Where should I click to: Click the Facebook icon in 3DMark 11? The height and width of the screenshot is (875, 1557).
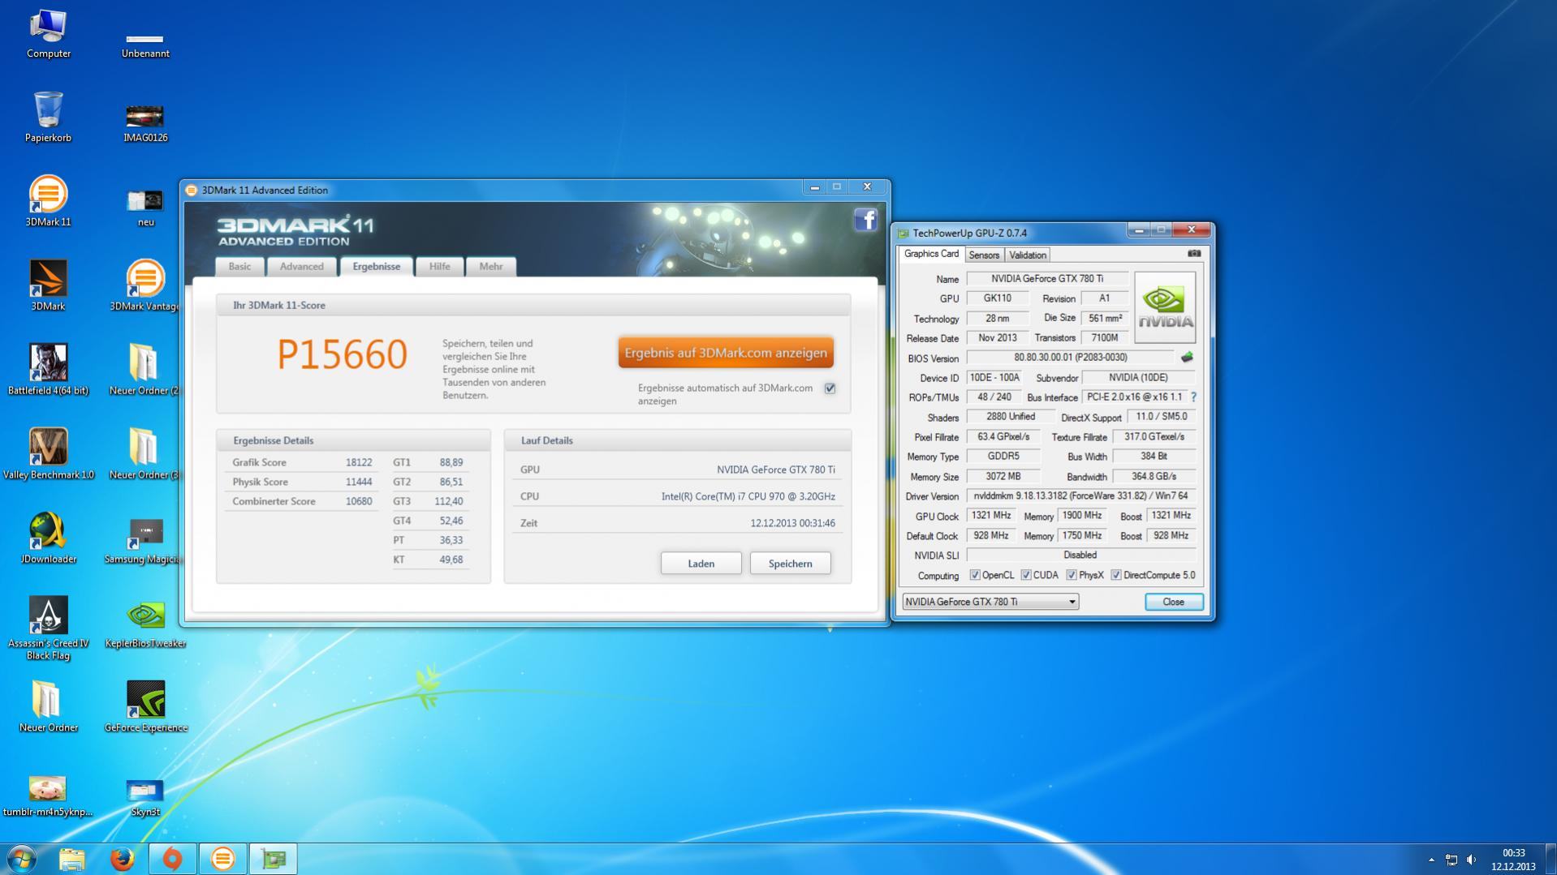(865, 220)
